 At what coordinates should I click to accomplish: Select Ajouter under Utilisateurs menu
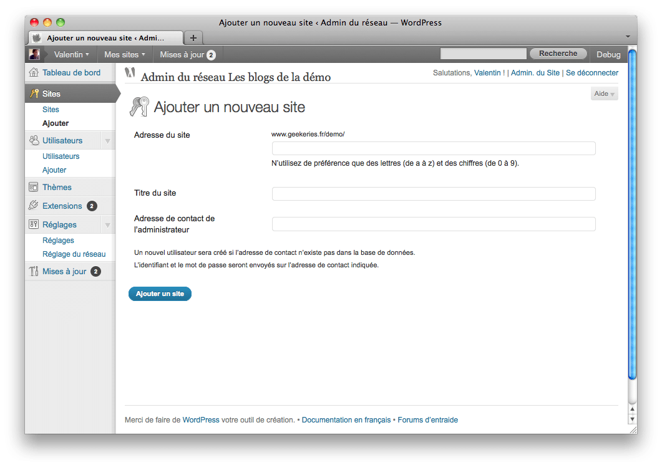[54, 170]
